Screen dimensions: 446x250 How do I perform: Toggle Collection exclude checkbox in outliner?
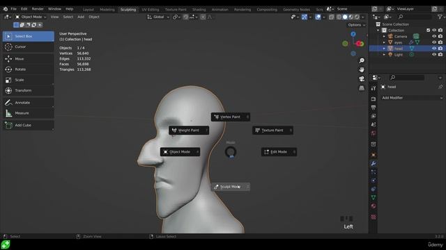429,31
